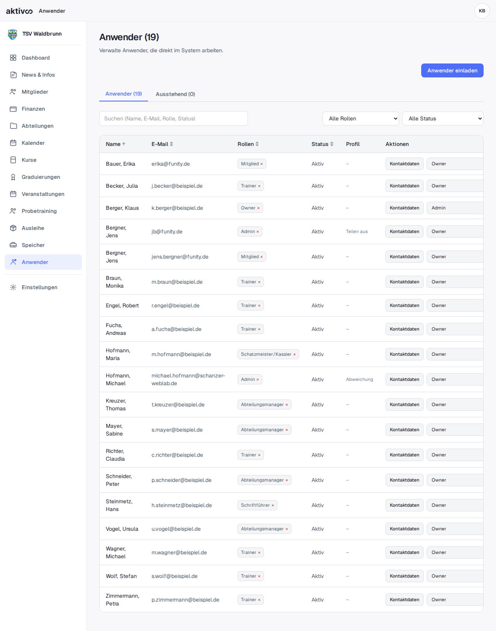The image size is (496, 631).
Task: Open role dropdown for Engel, Robert
Action: click(455, 305)
